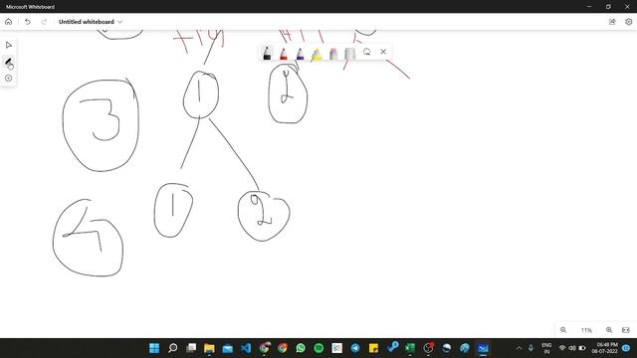The height and width of the screenshot is (358, 637).
Task: Open the Share whiteboard option
Action: pos(612,22)
